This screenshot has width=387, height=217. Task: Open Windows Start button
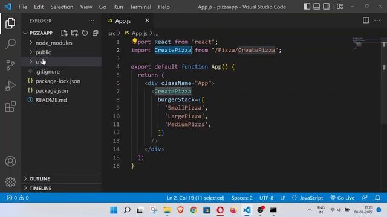click(114, 210)
